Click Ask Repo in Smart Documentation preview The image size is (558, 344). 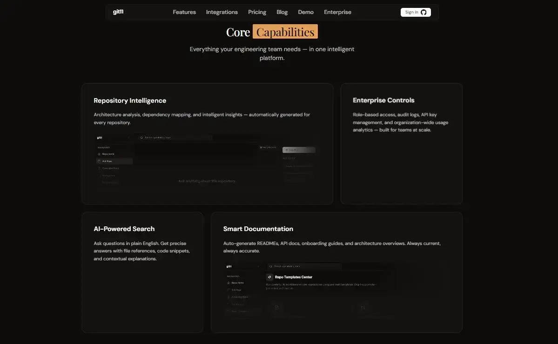click(x=236, y=290)
